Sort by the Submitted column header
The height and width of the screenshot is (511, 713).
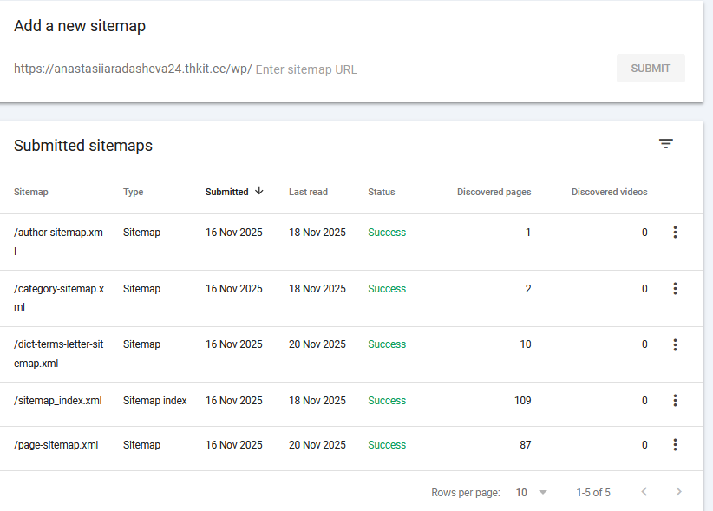(226, 193)
